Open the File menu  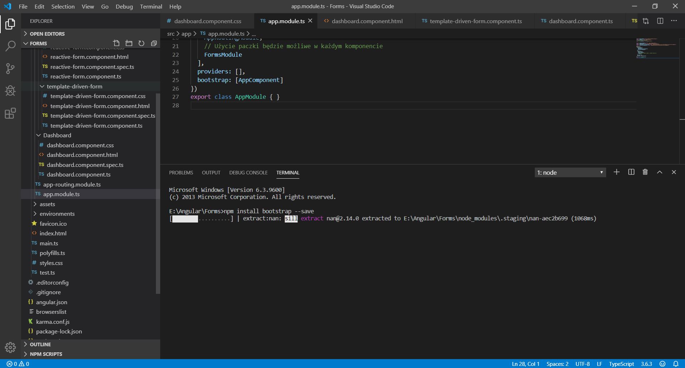[x=23, y=6]
